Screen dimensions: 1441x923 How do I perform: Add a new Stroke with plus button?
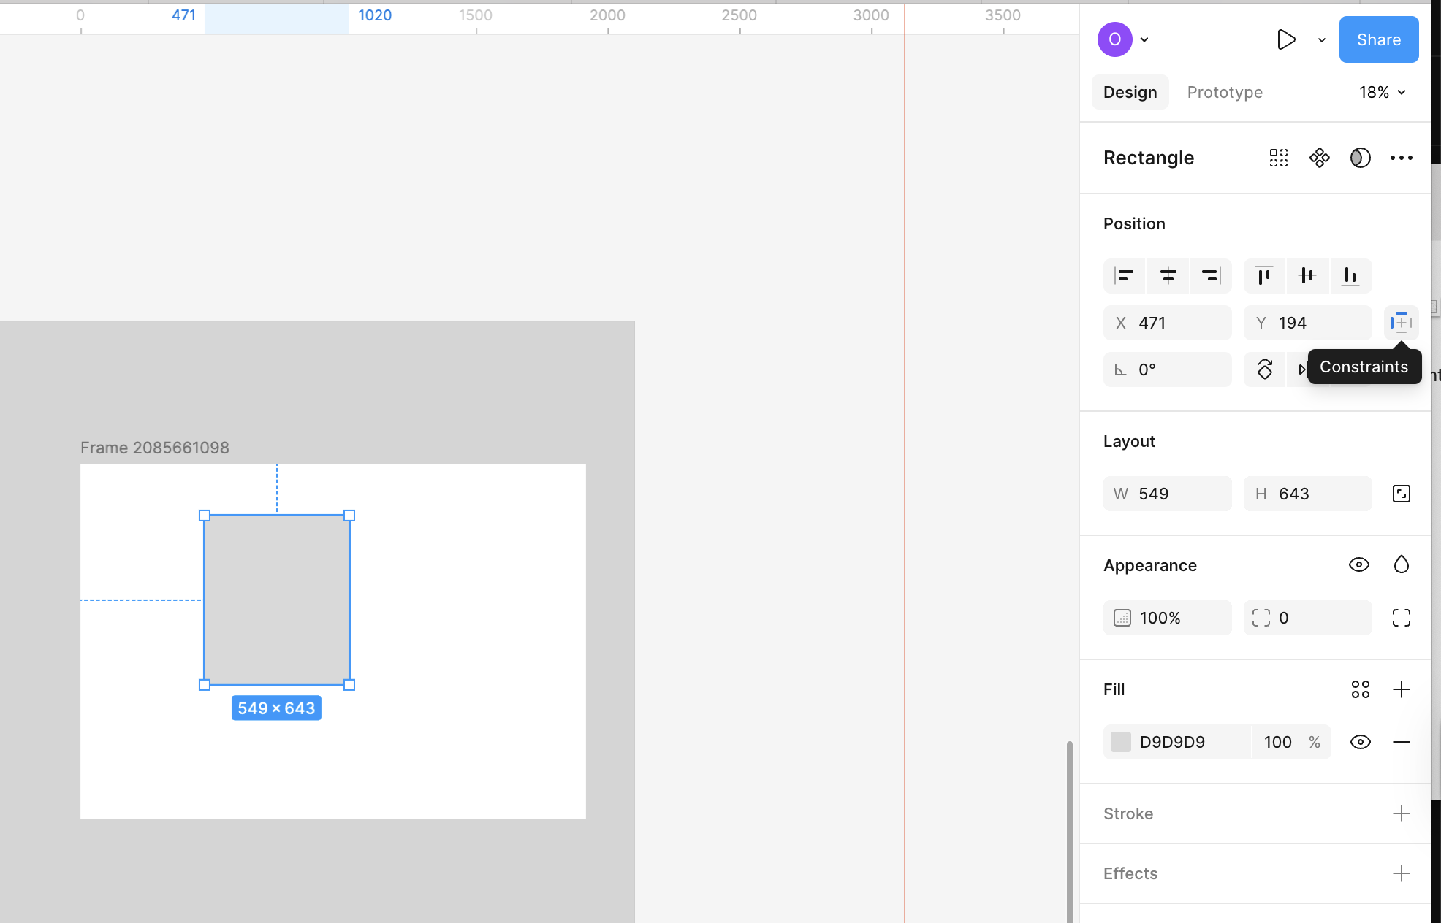tap(1401, 813)
